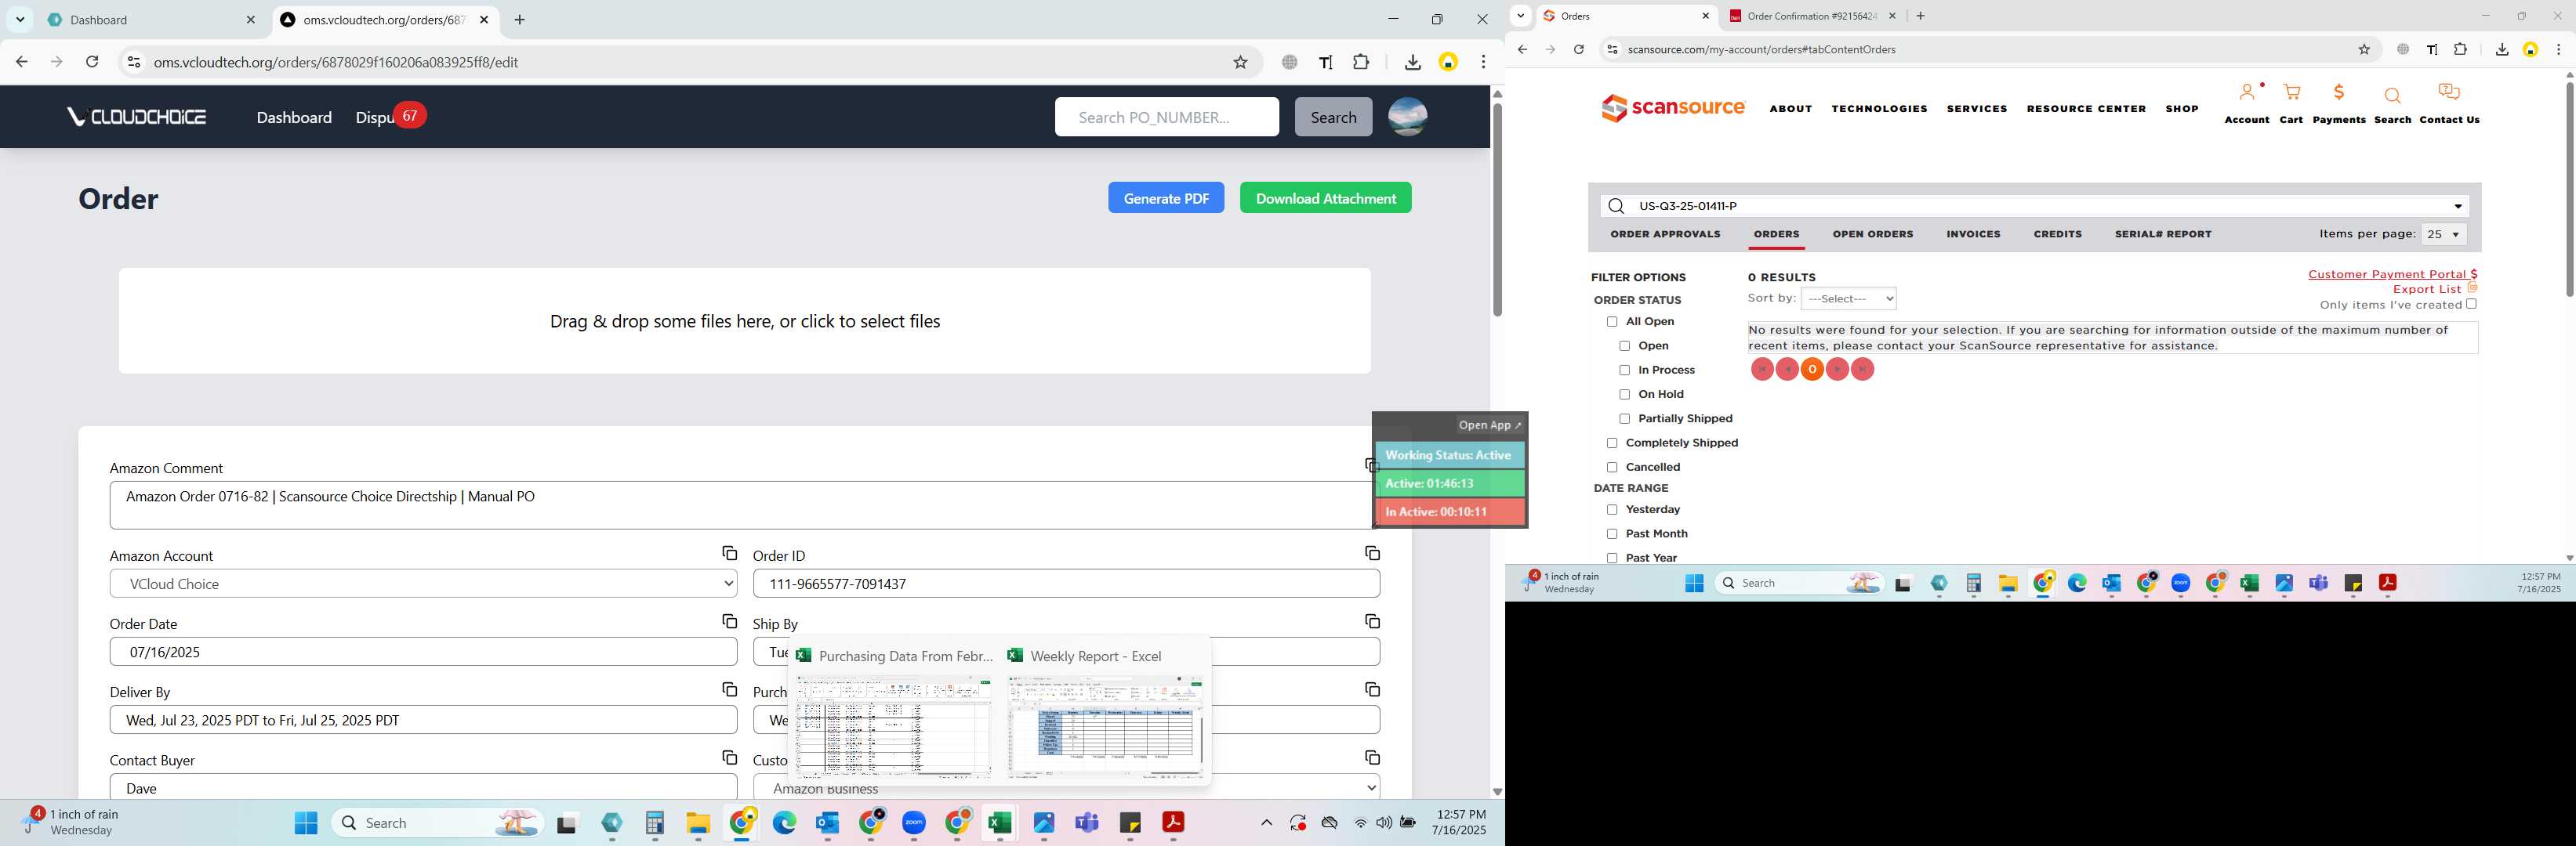Check the All Open order status
Viewport: 2576px width, 846px height.
point(1611,322)
